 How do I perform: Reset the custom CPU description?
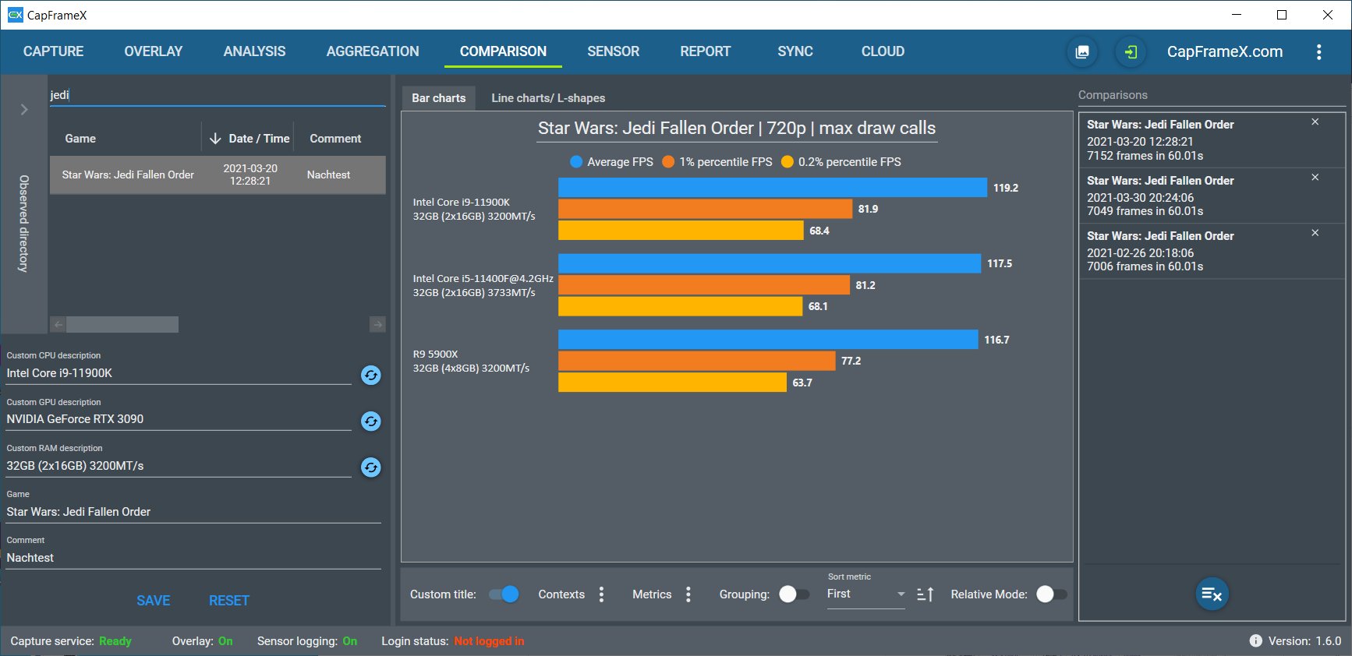click(371, 376)
